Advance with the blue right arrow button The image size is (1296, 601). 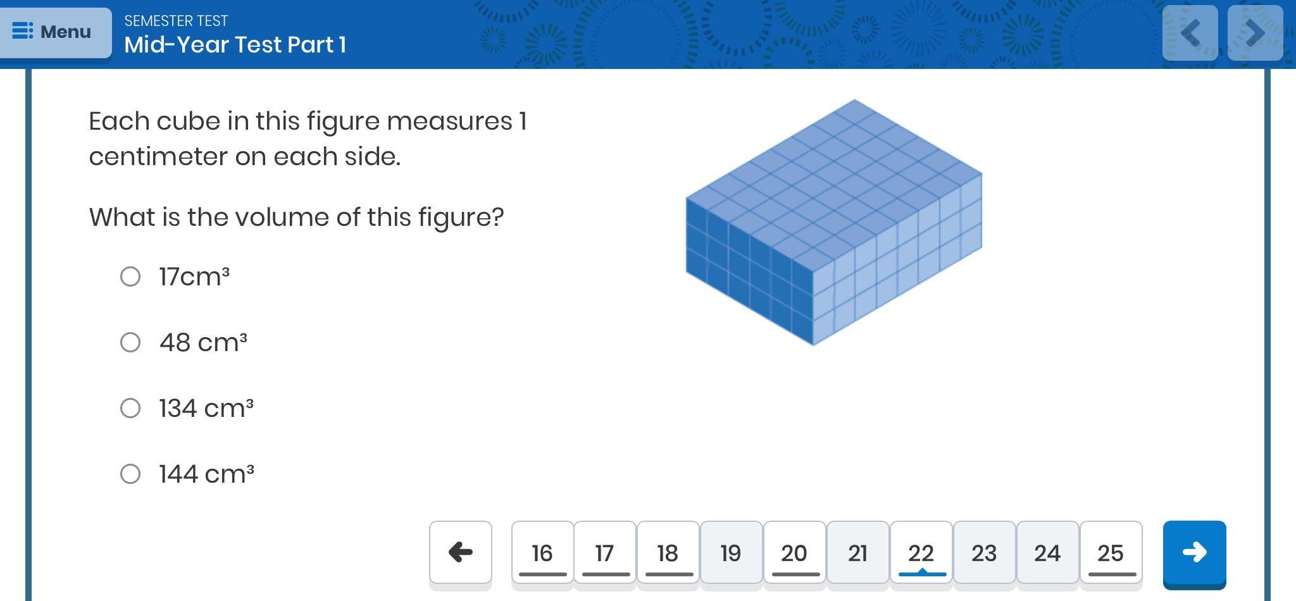(x=1195, y=552)
